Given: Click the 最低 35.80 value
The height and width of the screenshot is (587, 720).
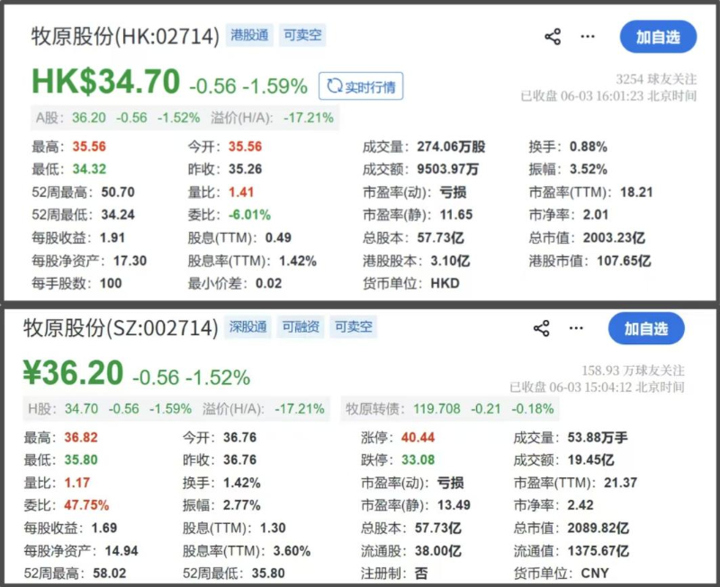Looking at the screenshot, I should (x=81, y=460).
